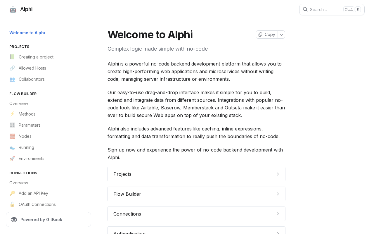
Task: Select Welcome to Alphi in sidebar
Action: [27, 33]
